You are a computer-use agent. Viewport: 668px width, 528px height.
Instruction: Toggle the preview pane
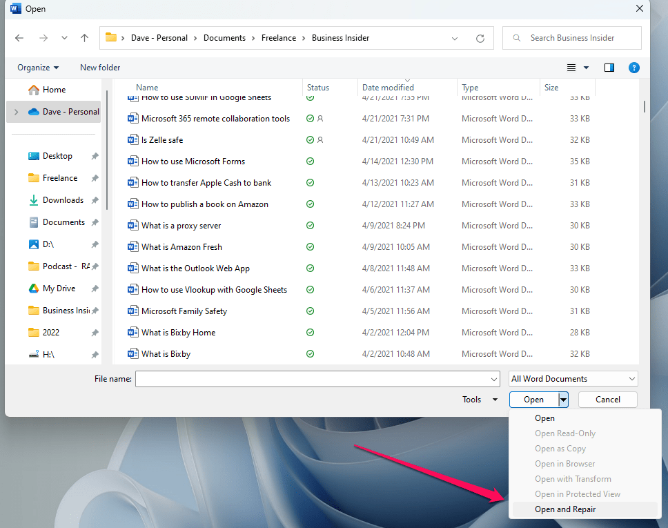click(x=609, y=68)
